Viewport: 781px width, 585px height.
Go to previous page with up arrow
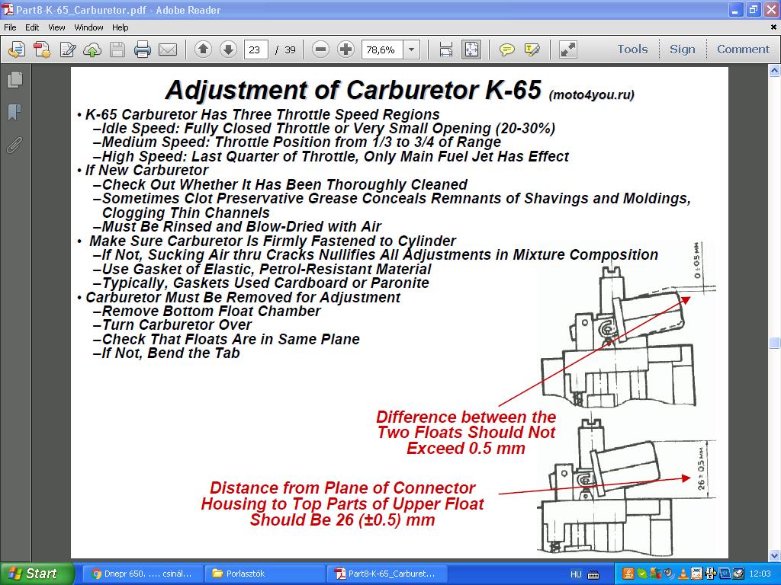[203, 50]
